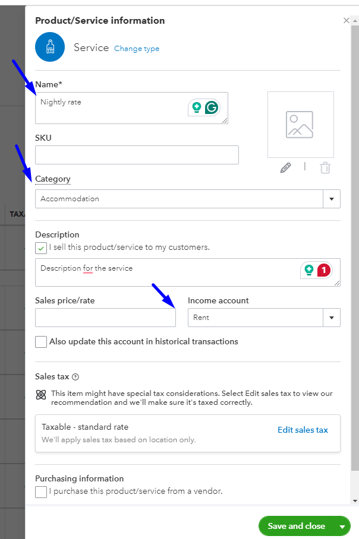Click the Grammarly icon in Name field
The image size is (359, 539).
pos(212,108)
